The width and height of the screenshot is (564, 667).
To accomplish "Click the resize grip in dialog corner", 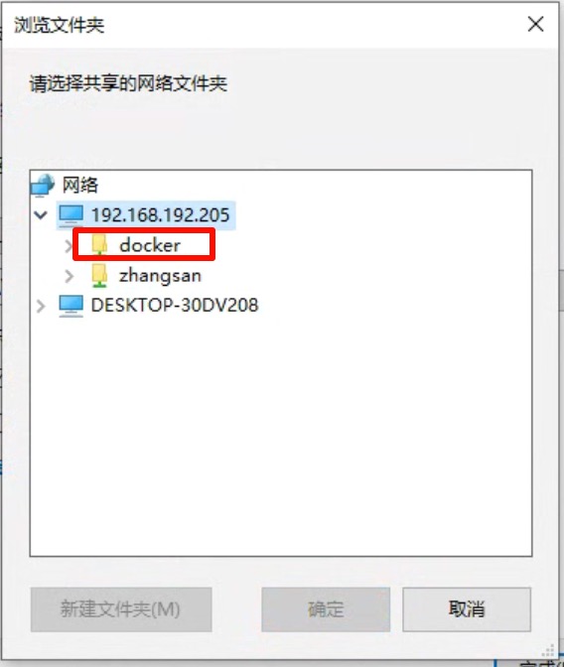I will (x=549, y=650).
